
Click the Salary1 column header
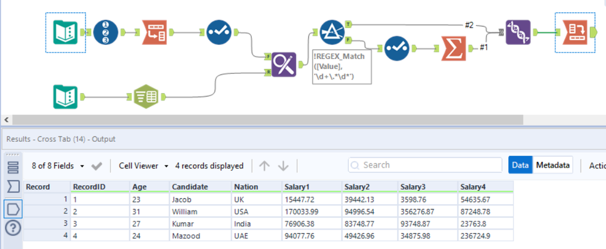pyautogui.click(x=312, y=187)
